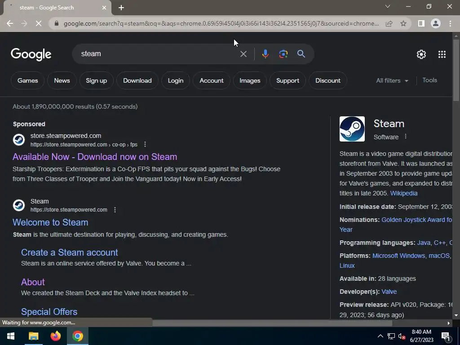The width and height of the screenshot is (460, 345).
Task: Click the Steam logo in knowledge panel
Action: pyautogui.click(x=352, y=129)
